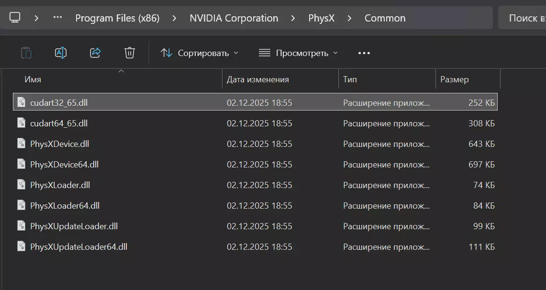Click the cudart64_65.dll file icon
Screen dimensions: 546x290
coord(21,123)
